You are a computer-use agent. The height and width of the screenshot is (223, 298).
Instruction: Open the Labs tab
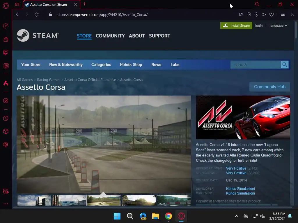(x=175, y=65)
